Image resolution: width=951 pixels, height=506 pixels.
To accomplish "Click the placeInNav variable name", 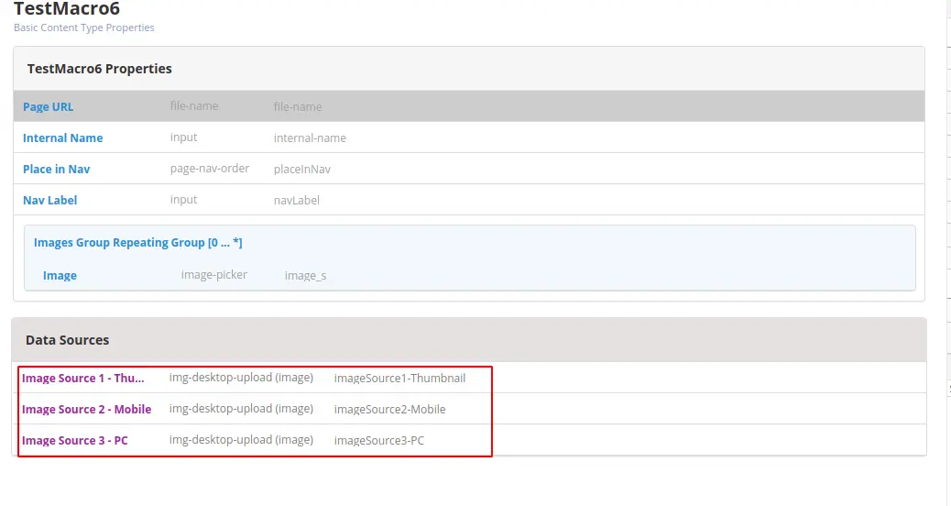I will tap(302, 170).
